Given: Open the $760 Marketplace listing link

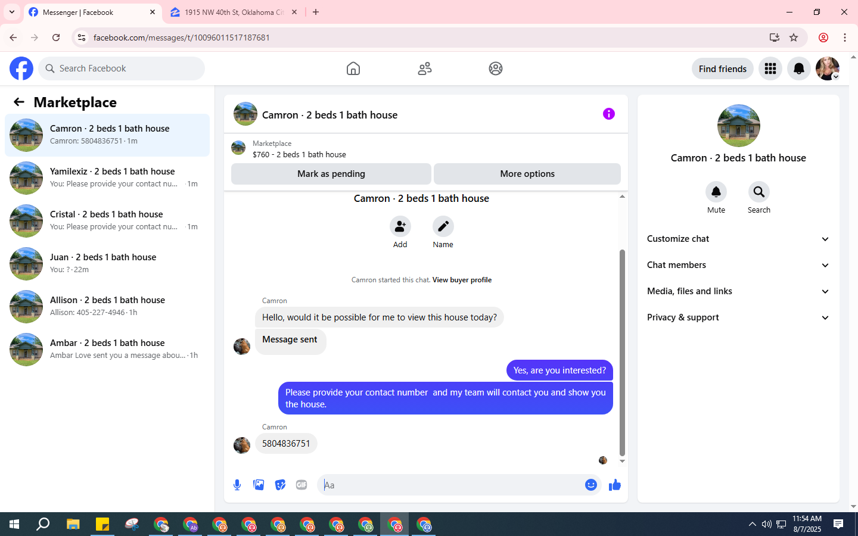Looking at the screenshot, I should click(299, 154).
